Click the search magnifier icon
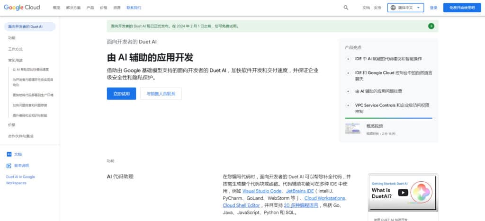This screenshot has height=221, width=485. pos(346,8)
